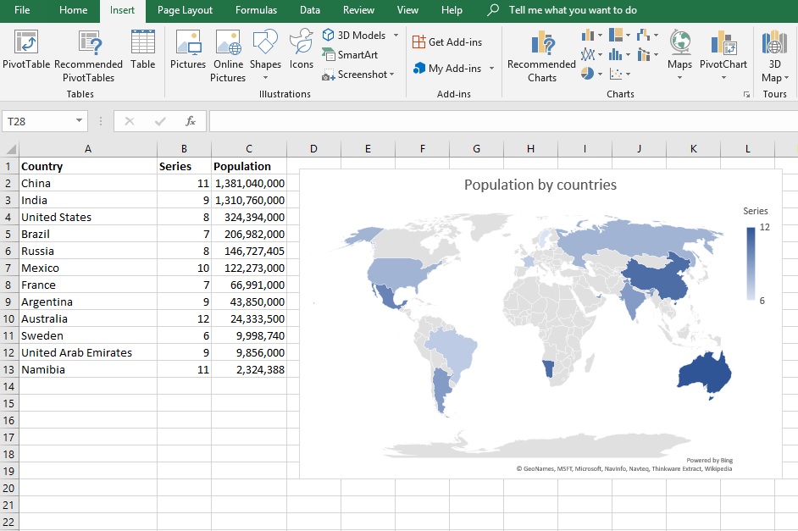This screenshot has width=798, height=531.
Task: Open the Charts dialog launcher
Action: coord(746,95)
